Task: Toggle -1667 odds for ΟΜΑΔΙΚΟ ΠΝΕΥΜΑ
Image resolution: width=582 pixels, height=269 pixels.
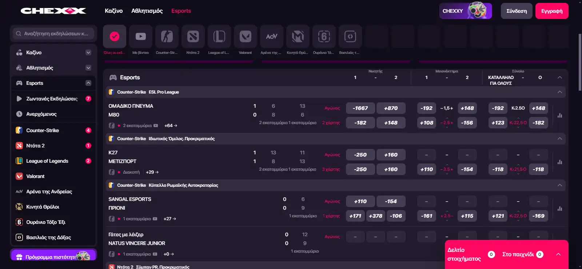Action: pyautogui.click(x=360, y=108)
